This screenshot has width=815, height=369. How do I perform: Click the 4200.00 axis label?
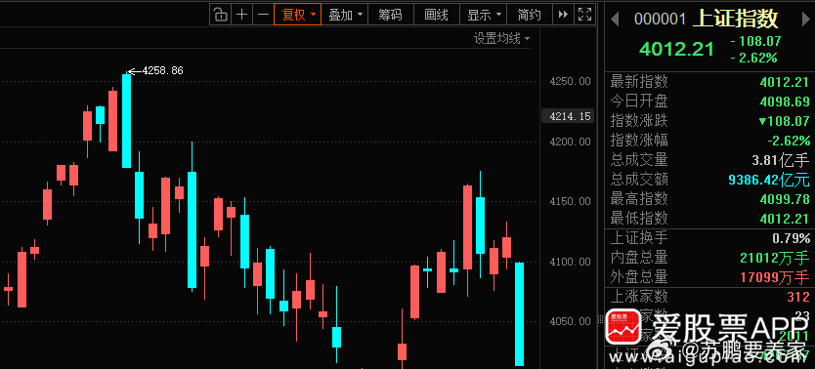pos(570,142)
